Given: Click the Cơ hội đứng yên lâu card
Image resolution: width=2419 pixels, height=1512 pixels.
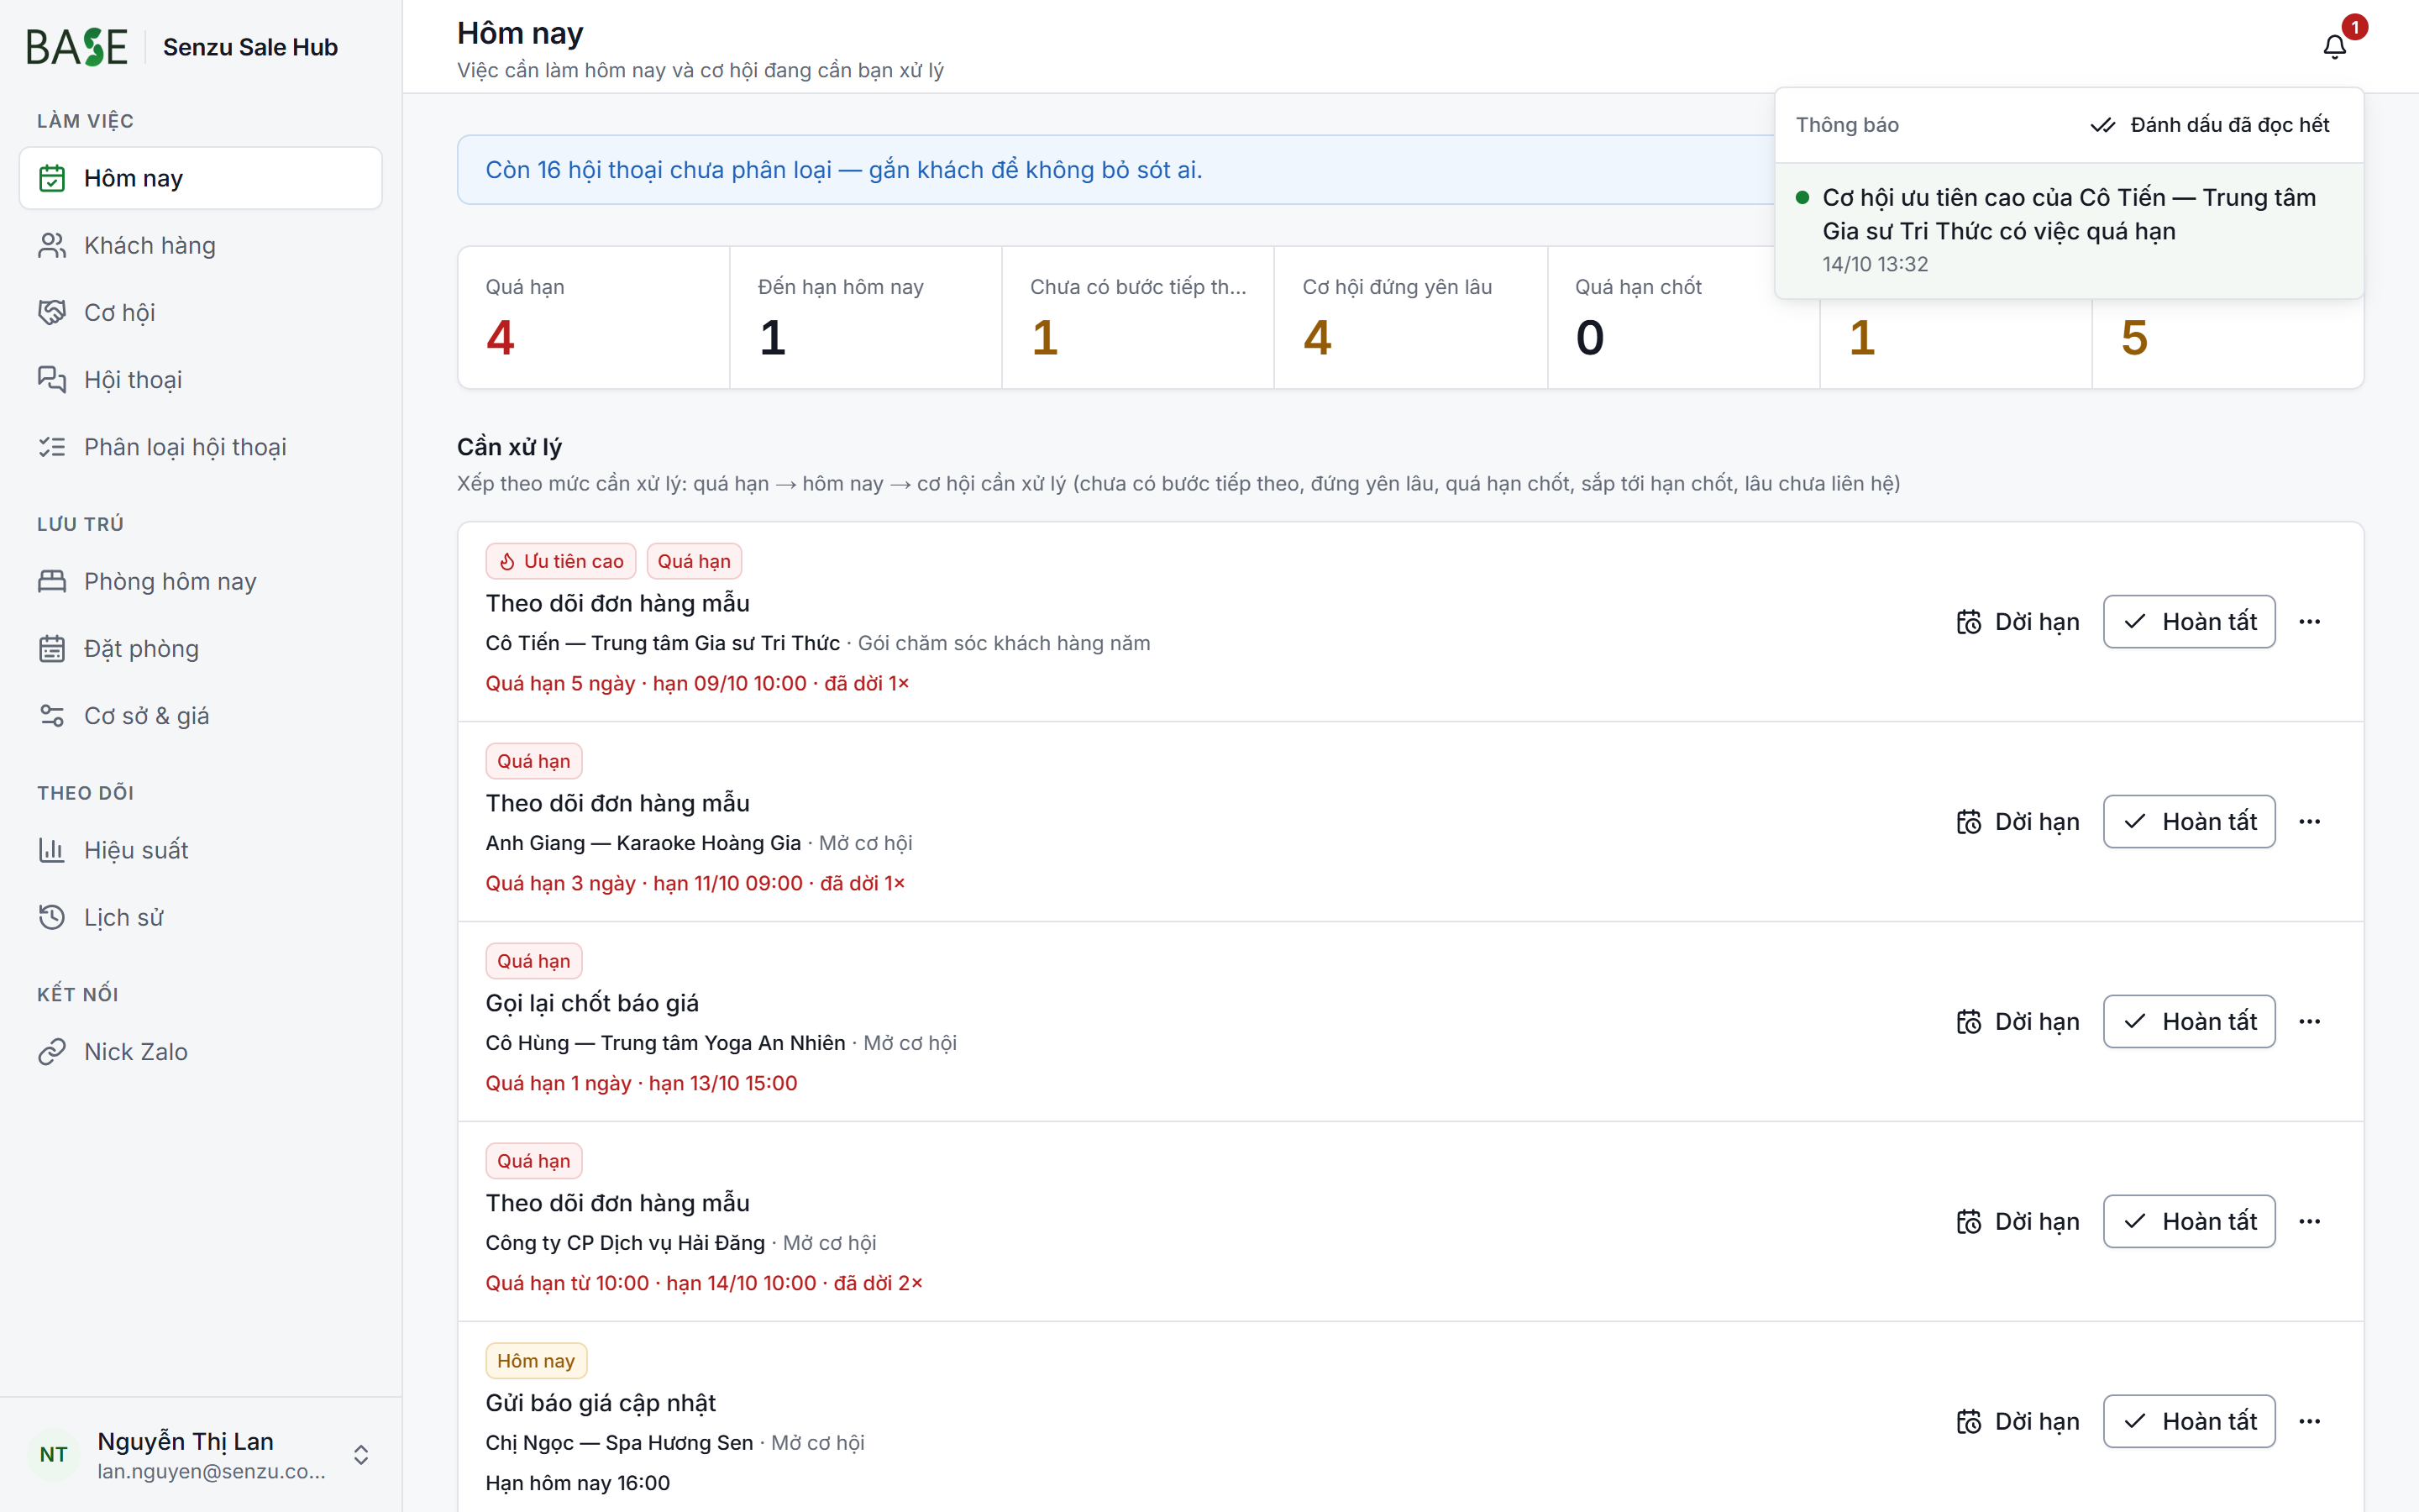Looking at the screenshot, I should tap(1410, 317).
